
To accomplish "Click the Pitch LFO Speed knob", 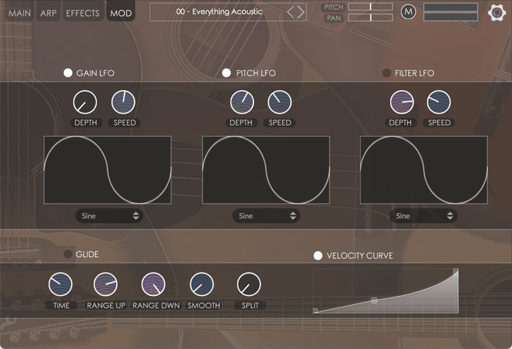I will [x=280, y=102].
